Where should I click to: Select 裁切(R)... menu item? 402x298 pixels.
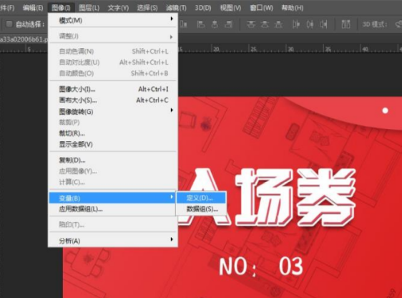coord(113,133)
